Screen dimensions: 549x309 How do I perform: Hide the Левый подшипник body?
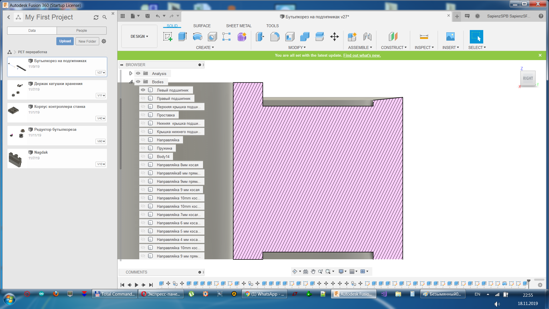[x=143, y=90]
